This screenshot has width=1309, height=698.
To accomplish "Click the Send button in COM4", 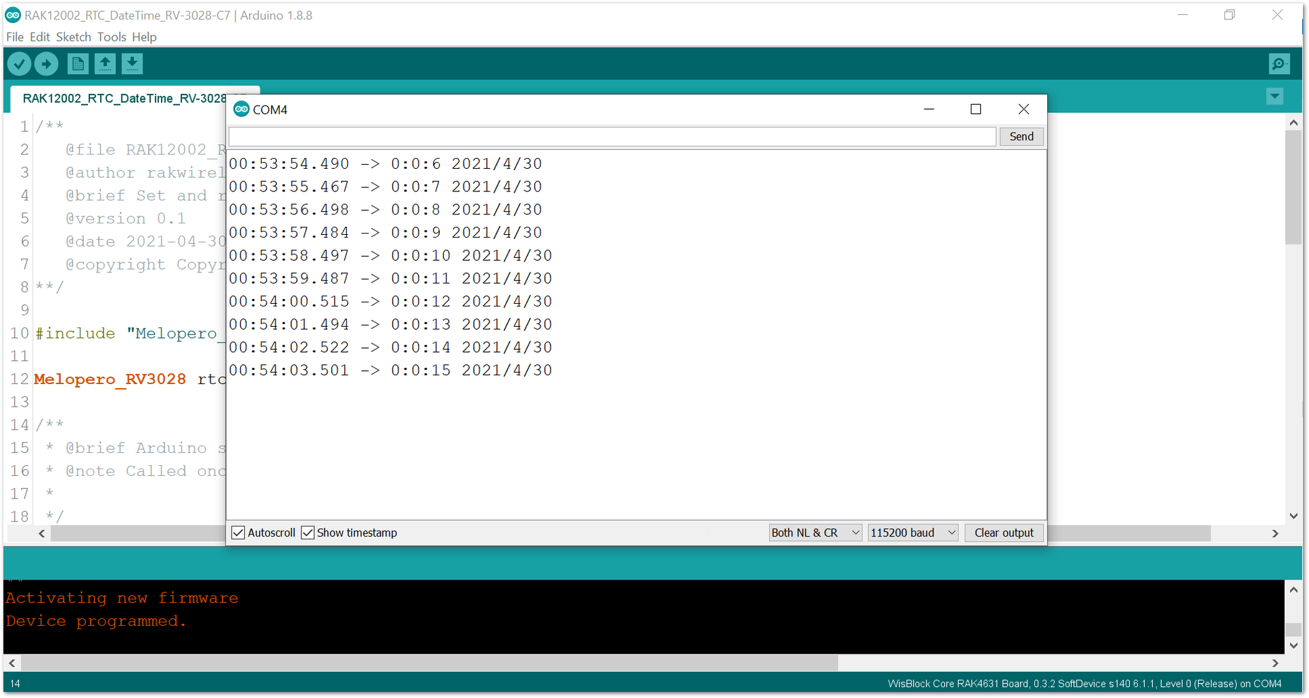I will pyautogui.click(x=1021, y=136).
